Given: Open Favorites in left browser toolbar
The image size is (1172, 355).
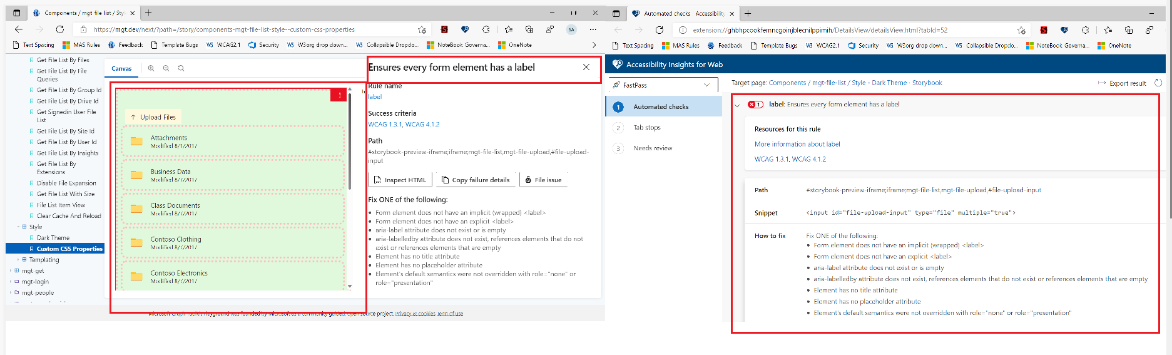Looking at the screenshot, I should [508, 29].
